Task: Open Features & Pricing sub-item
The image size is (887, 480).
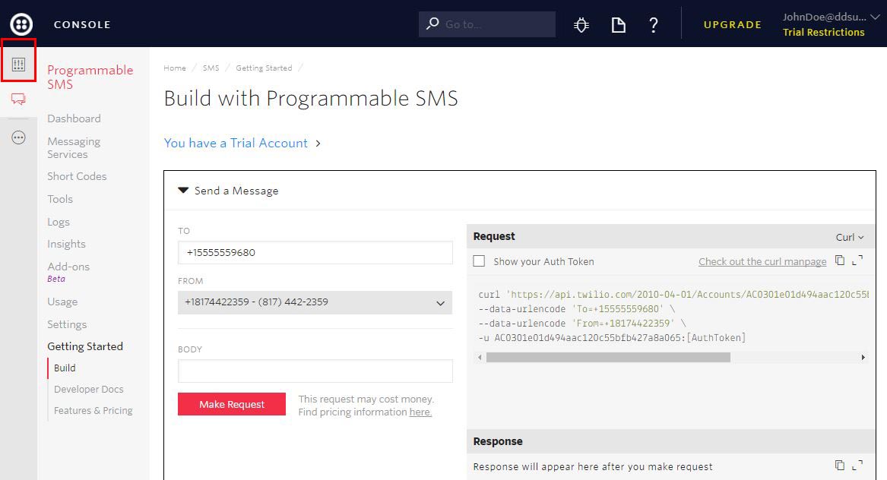Action: coord(93,411)
